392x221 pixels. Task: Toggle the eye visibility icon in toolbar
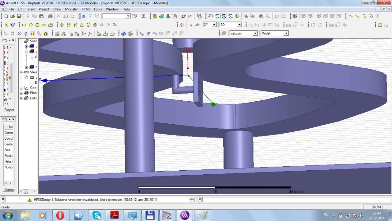tap(295, 16)
